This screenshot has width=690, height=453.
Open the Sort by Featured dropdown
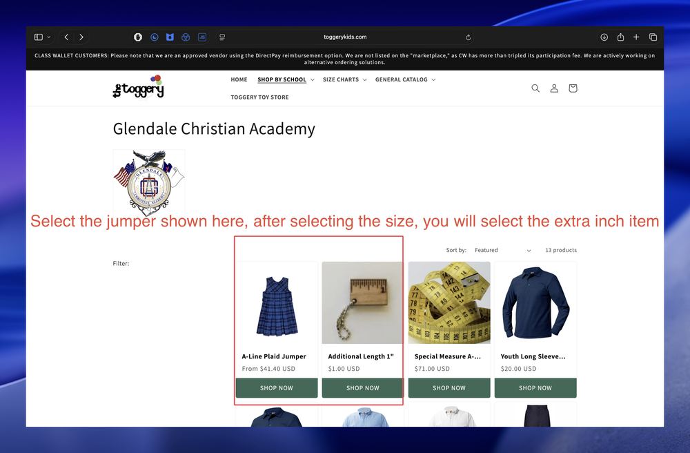point(503,250)
